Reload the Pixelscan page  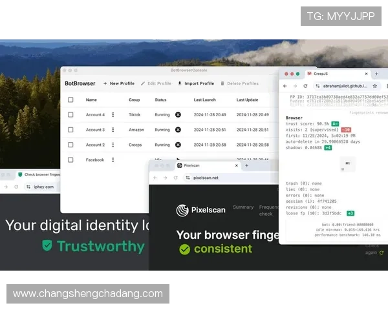click(176, 178)
